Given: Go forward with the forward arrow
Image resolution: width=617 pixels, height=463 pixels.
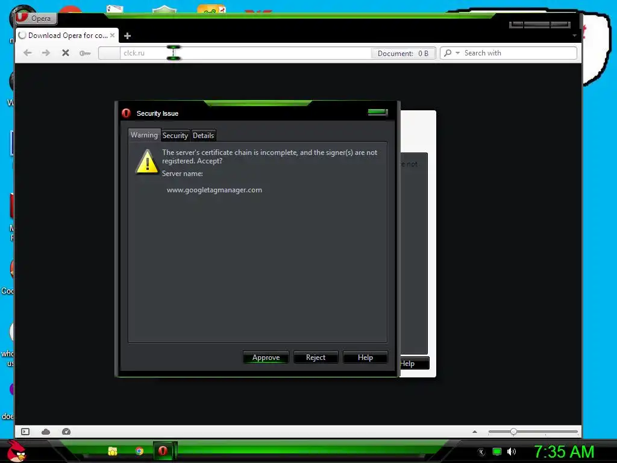Looking at the screenshot, I should click(46, 53).
